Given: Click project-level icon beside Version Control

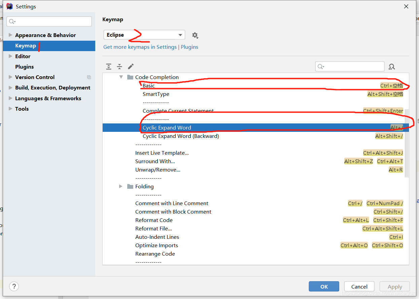Looking at the screenshot, I should pyautogui.click(x=89, y=77).
